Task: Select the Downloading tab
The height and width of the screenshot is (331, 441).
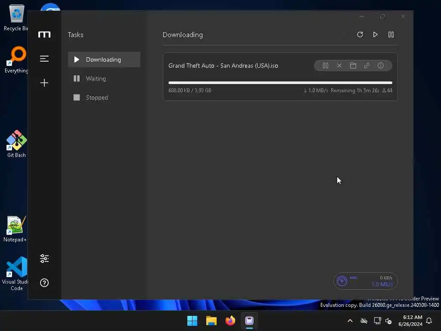Action: click(x=104, y=59)
